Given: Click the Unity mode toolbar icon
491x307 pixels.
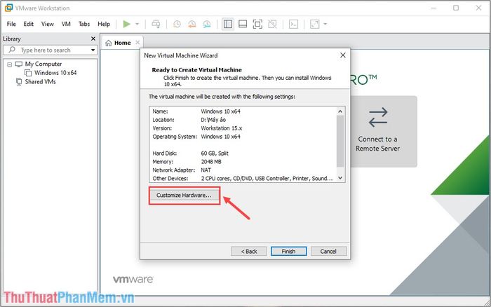Looking at the screenshot, I should (272, 24).
